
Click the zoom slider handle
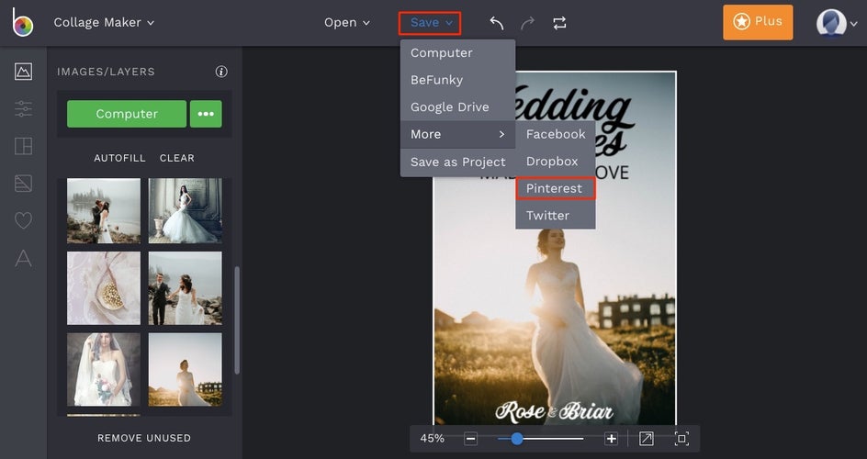[516, 439]
